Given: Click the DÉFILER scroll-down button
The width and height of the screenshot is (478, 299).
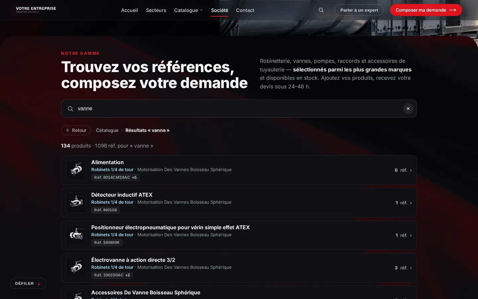Looking at the screenshot, I should (x=28, y=283).
